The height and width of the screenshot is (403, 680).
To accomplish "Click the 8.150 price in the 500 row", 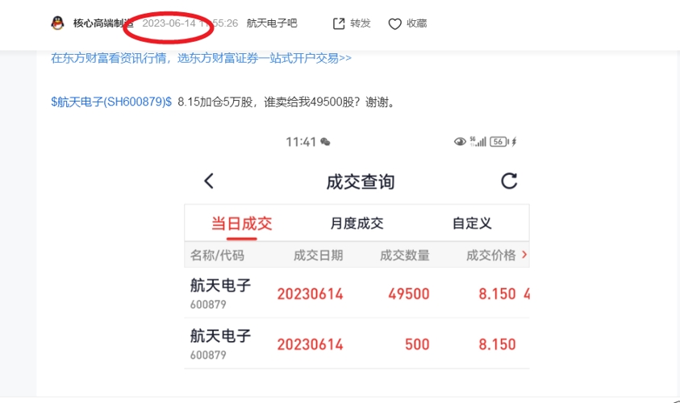I will [x=497, y=344].
